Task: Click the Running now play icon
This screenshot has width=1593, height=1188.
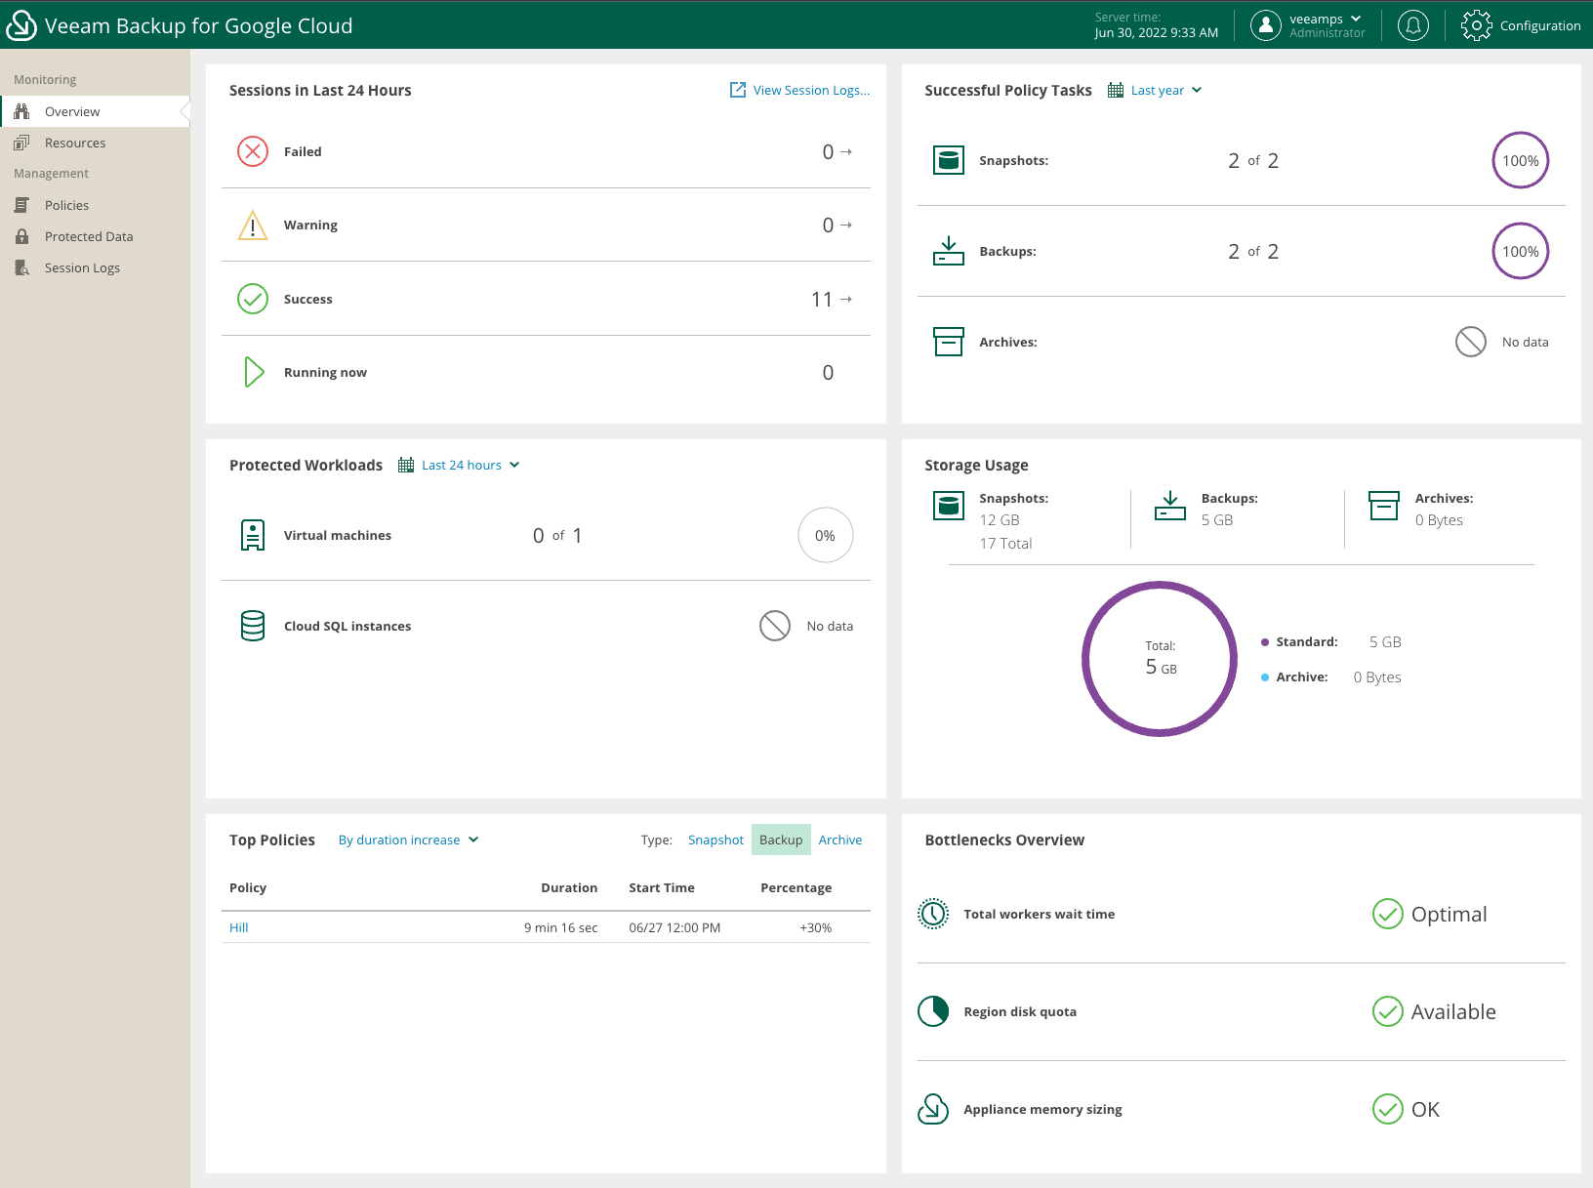Action: click(254, 372)
